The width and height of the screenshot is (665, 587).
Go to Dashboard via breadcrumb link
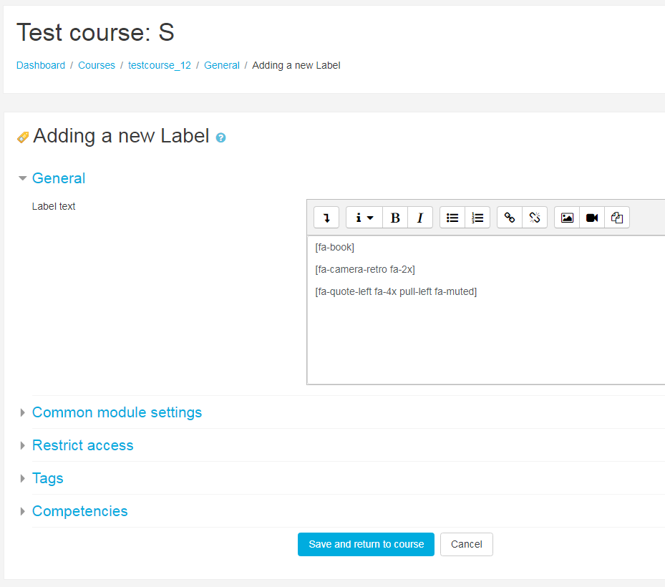click(x=41, y=65)
